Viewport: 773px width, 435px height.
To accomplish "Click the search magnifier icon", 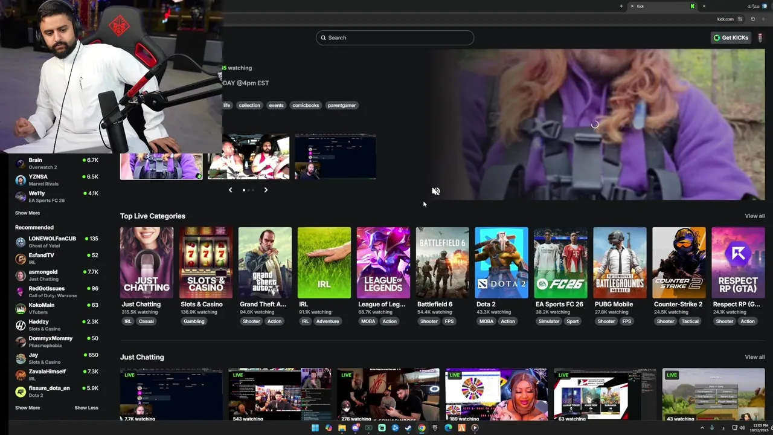I will (x=323, y=37).
